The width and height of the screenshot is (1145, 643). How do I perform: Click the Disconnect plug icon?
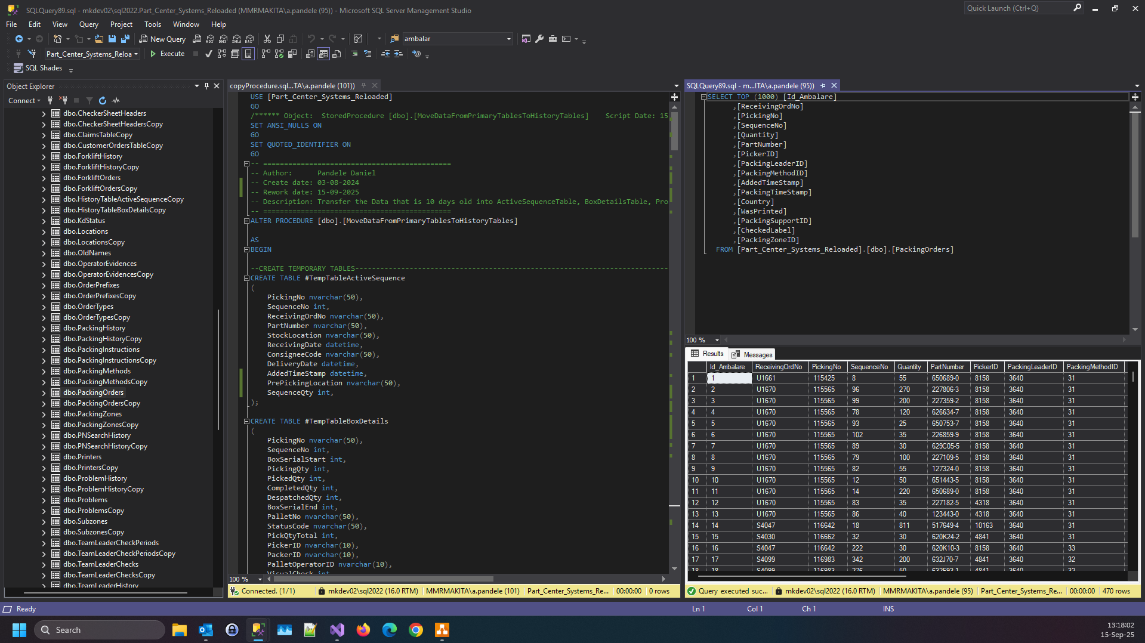pos(63,101)
